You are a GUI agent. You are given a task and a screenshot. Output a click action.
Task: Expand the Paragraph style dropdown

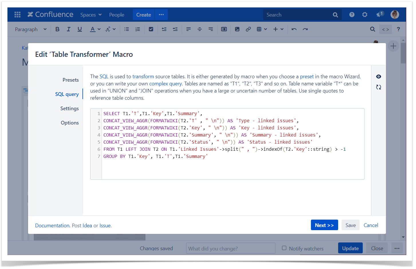coord(31,29)
